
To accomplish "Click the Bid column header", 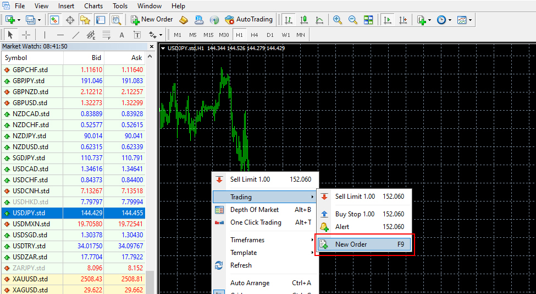I will pyautogui.click(x=84, y=58).
